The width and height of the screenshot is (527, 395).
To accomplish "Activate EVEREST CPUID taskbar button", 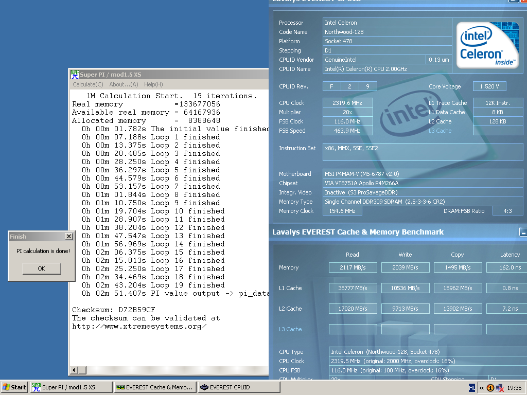I will 239,387.
